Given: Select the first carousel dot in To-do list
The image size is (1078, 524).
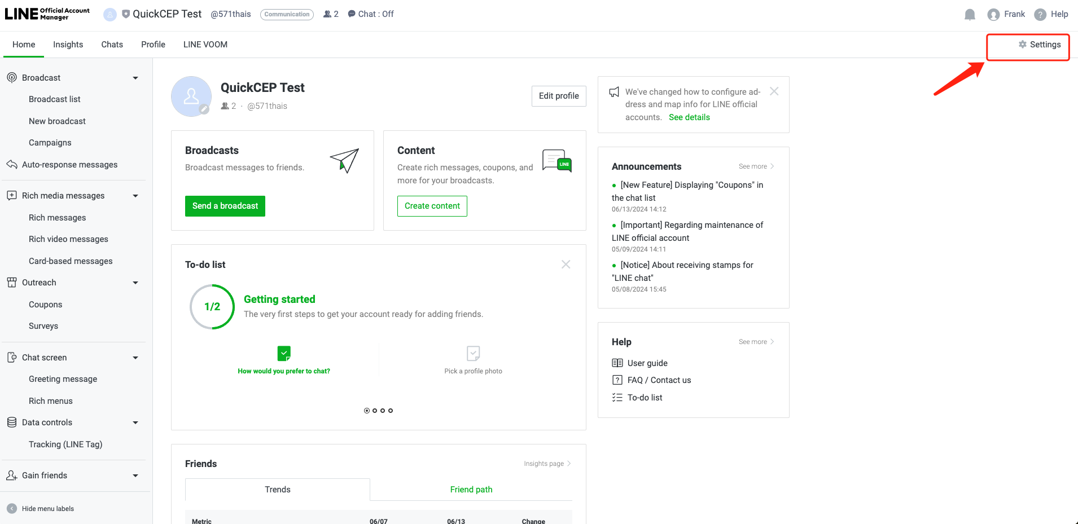Looking at the screenshot, I should pyautogui.click(x=367, y=411).
